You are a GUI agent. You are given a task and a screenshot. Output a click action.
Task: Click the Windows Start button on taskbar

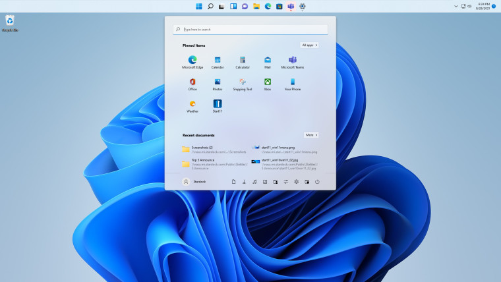(x=199, y=6)
